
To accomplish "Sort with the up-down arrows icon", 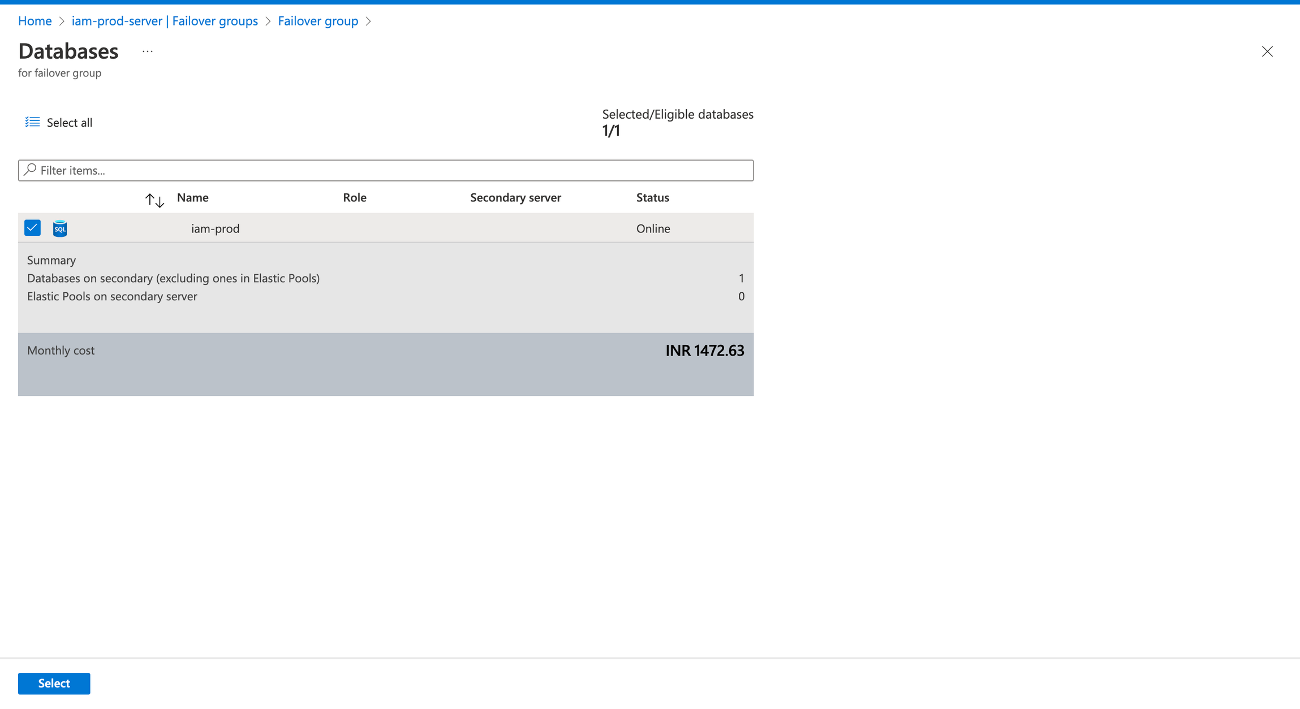I will coord(154,200).
